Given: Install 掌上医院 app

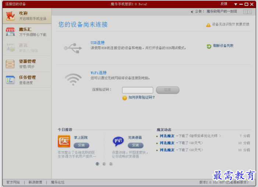Looking at the screenshot, I should (81, 145).
